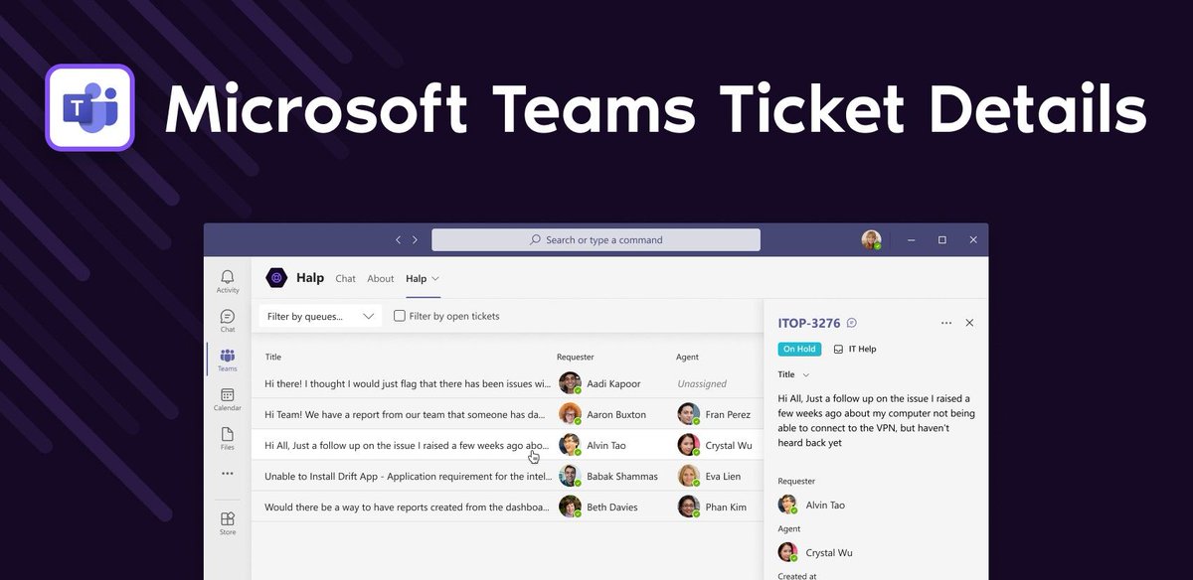The height and width of the screenshot is (580, 1193).
Task: Click Babak Shammas's avatar
Action: point(570,476)
